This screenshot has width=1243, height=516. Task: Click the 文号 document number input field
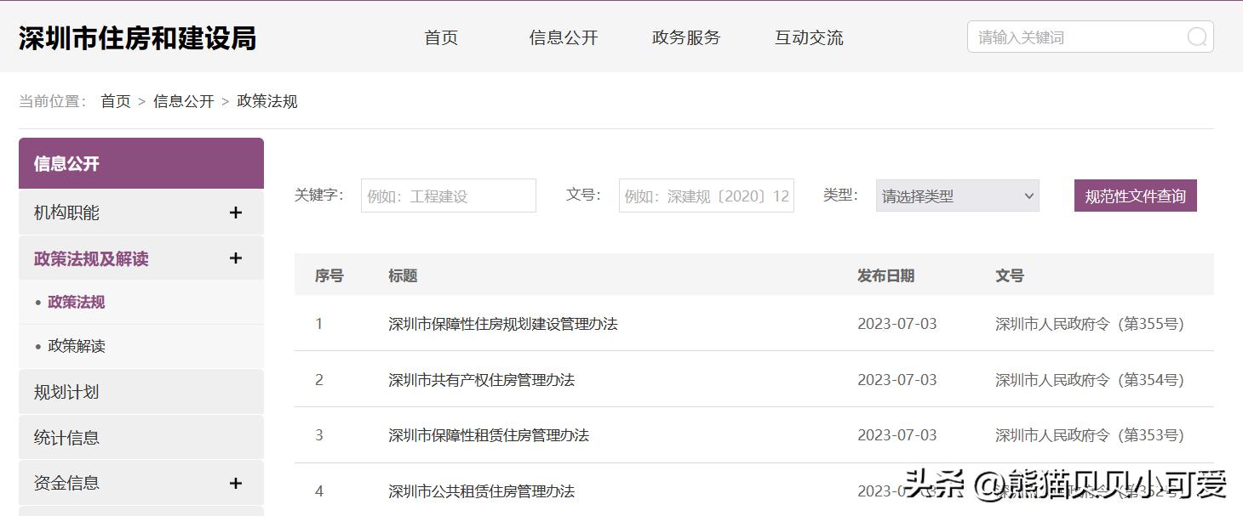tap(706, 196)
